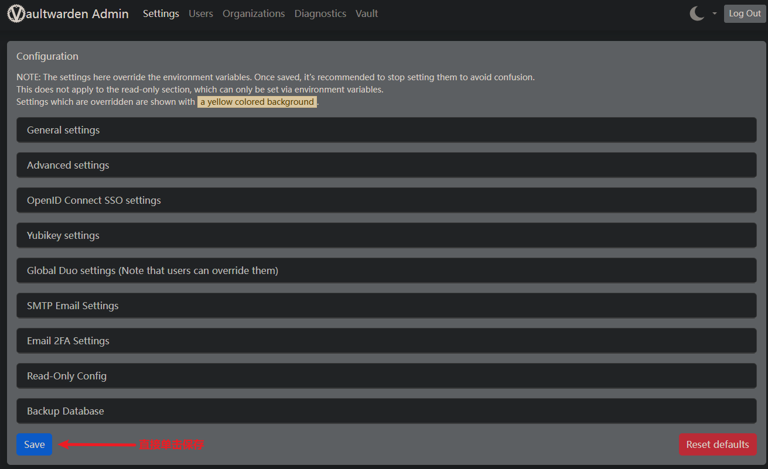Click the moon theme icon
The image size is (768, 469).
(x=697, y=13)
